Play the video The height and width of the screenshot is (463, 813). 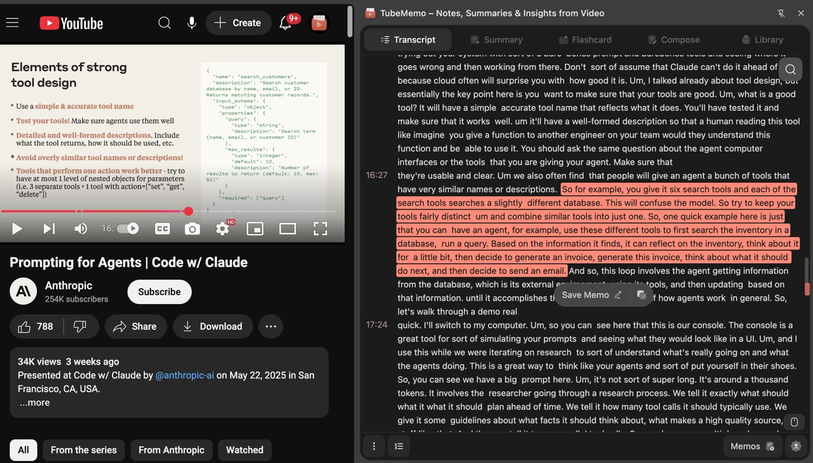(17, 229)
